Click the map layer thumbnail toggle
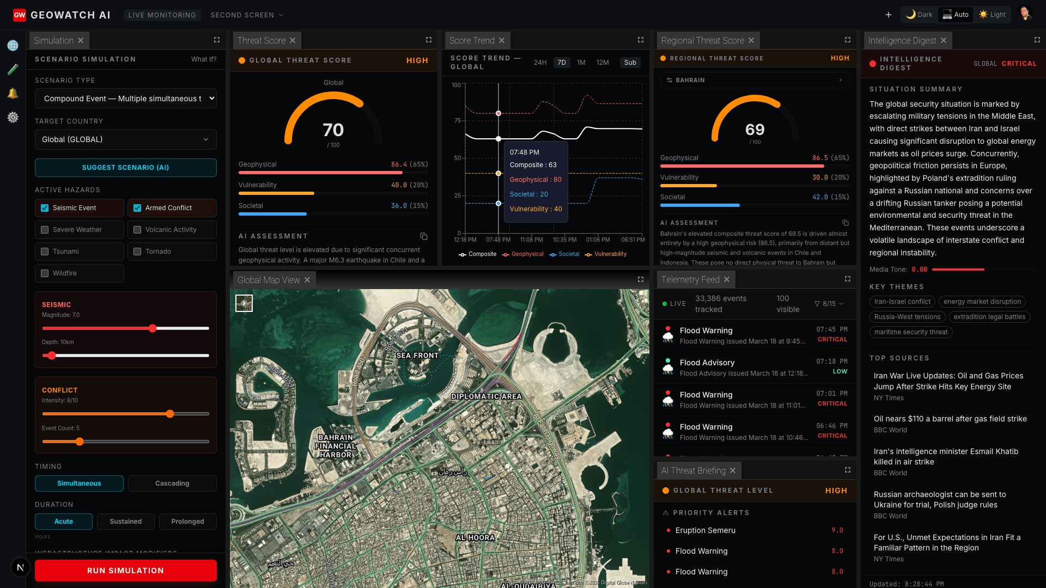 pyautogui.click(x=244, y=303)
